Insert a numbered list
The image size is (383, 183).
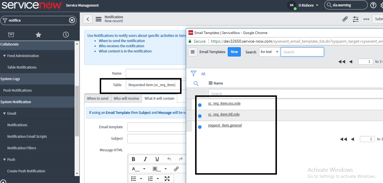(x=150, y=179)
